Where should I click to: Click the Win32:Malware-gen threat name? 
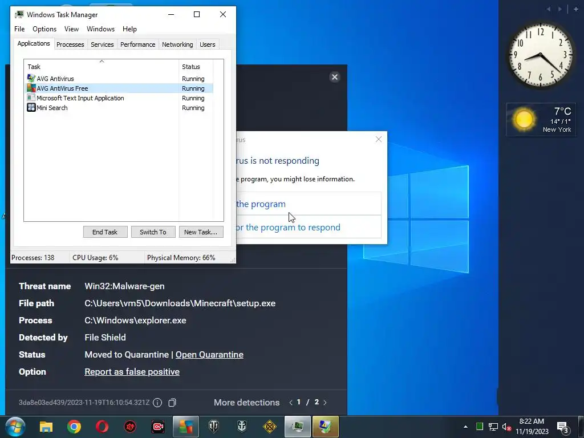[x=124, y=286]
